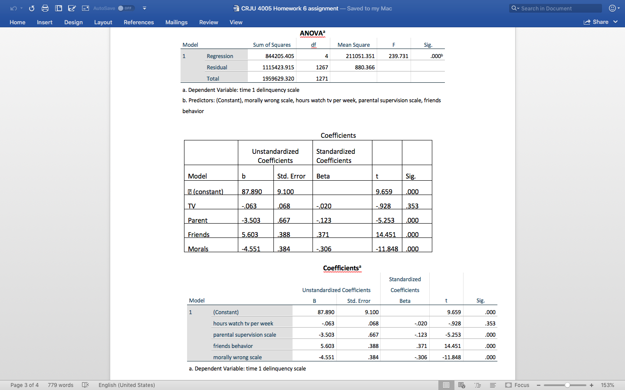This screenshot has height=390, width=625.
Task: Click the 'parental supervision scale' row label
Action: click(244, 335)
